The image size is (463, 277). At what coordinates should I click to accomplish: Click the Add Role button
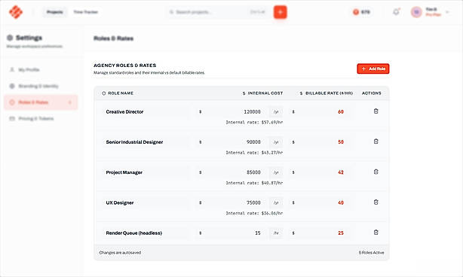pos(373,68)
